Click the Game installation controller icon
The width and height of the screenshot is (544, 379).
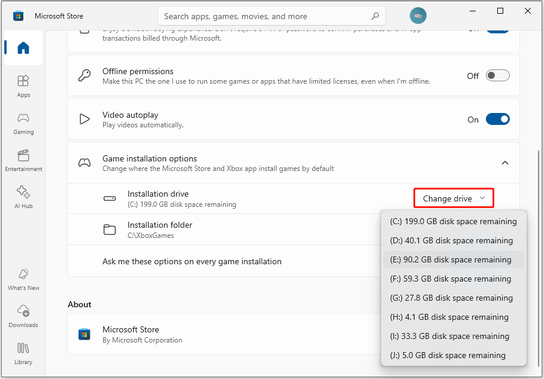point(84,163)
